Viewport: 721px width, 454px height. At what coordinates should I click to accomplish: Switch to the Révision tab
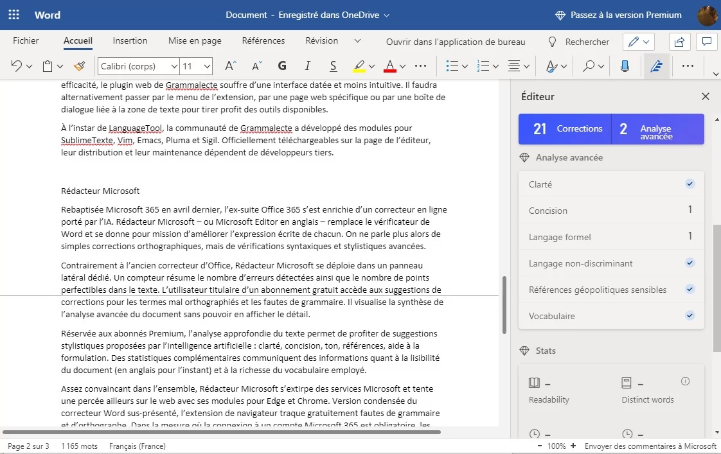322,41
